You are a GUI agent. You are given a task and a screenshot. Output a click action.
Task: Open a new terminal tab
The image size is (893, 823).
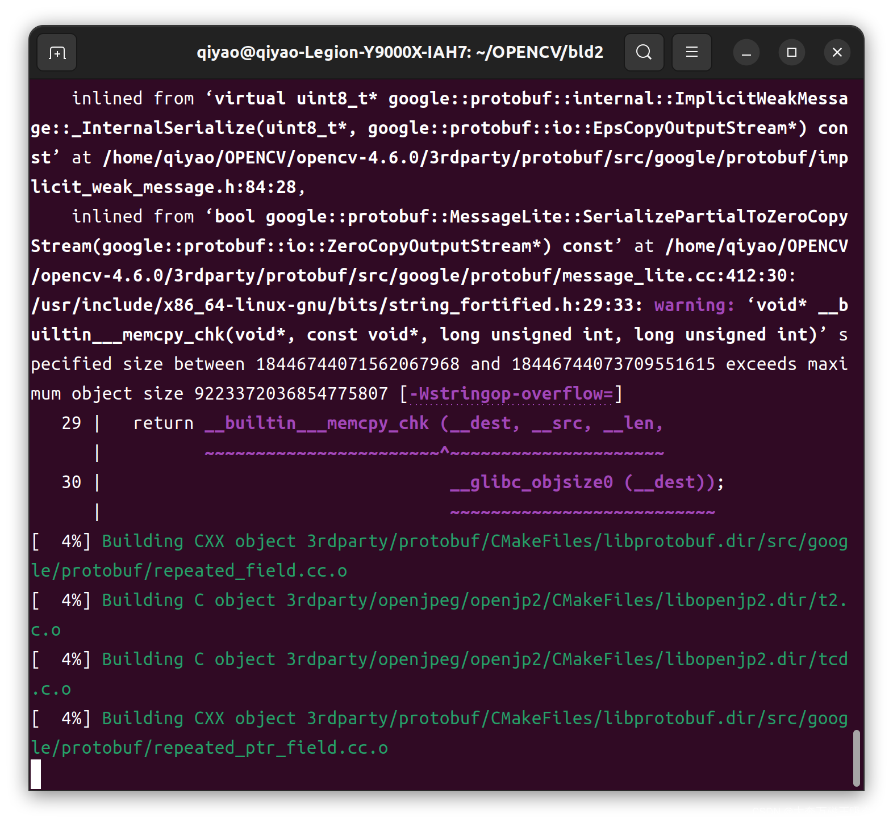57,53
